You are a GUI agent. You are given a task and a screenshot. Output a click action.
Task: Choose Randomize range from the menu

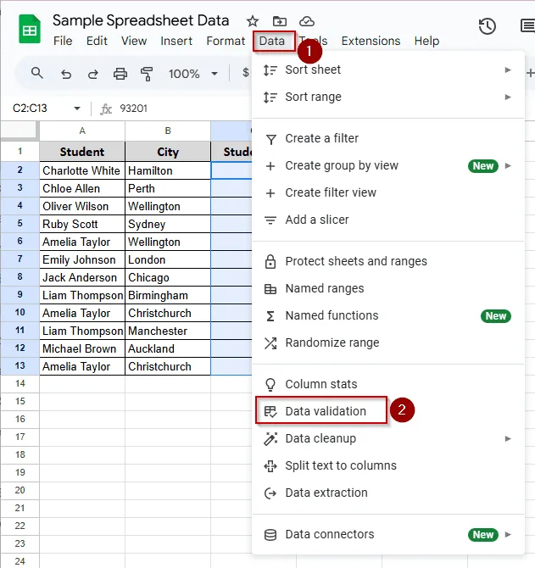point(388,342)
